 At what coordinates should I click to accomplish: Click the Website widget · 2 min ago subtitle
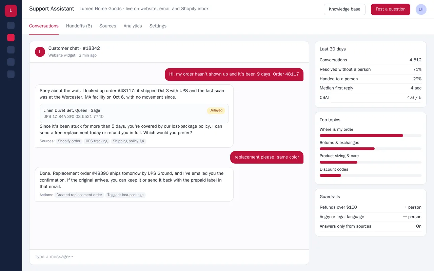pyautogui.click(x=73, y=55)
